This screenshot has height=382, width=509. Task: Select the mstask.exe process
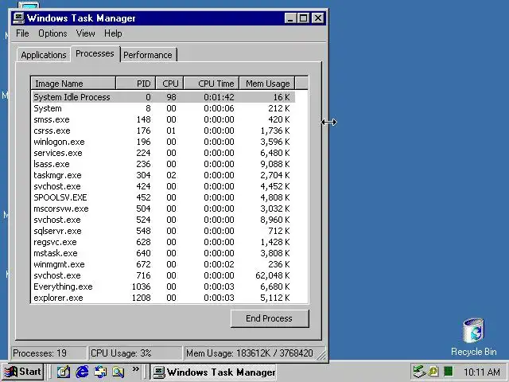point(164,253)
